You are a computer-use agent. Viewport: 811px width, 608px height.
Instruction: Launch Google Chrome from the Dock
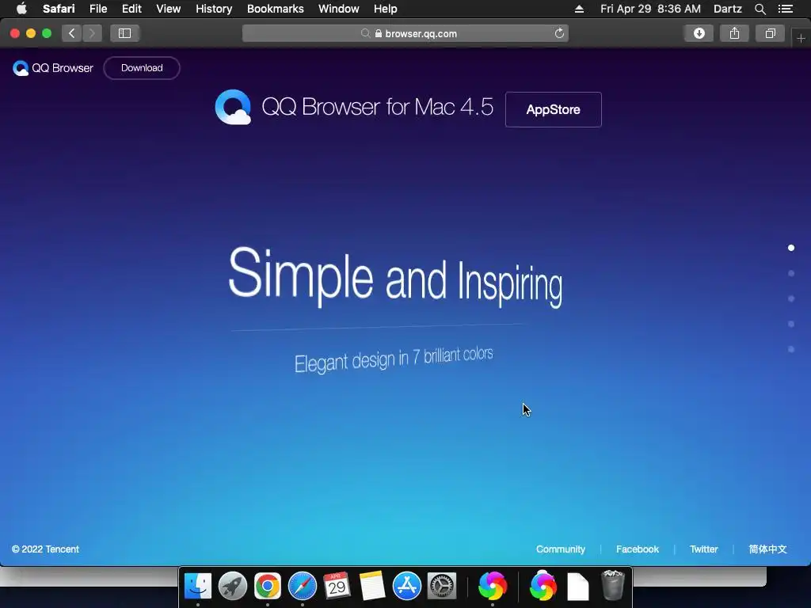268,586
